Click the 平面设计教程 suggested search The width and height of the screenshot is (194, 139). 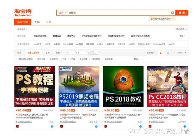(144, 44)
